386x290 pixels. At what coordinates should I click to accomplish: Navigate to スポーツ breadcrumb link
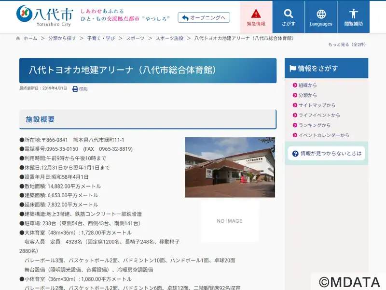pos(135,38)
